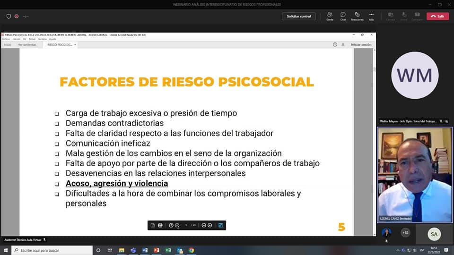The width and height of the screenshot is (454, 255).
Task: Open Outlook from the taskbar
Action: pos(180,250)
